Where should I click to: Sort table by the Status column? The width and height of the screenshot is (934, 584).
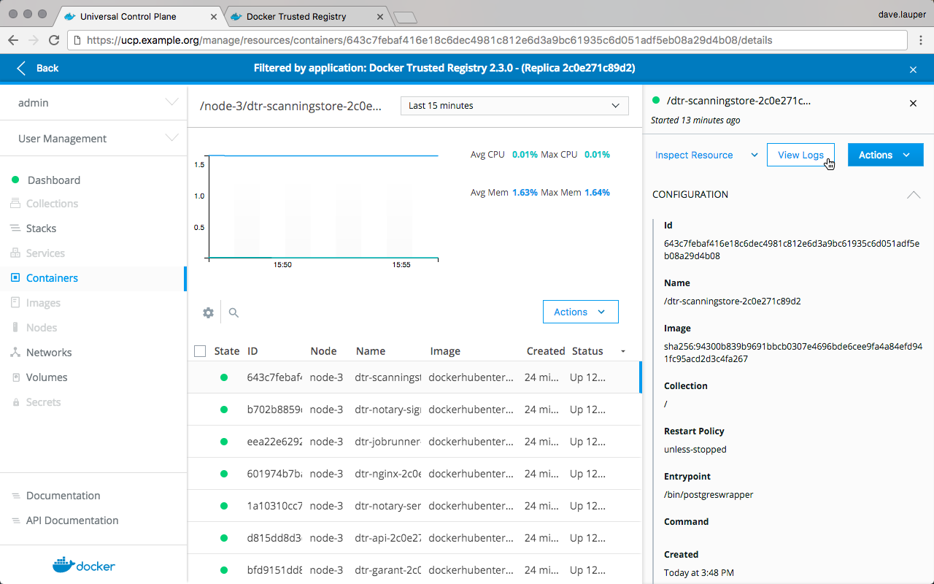(x=587, y=351)
